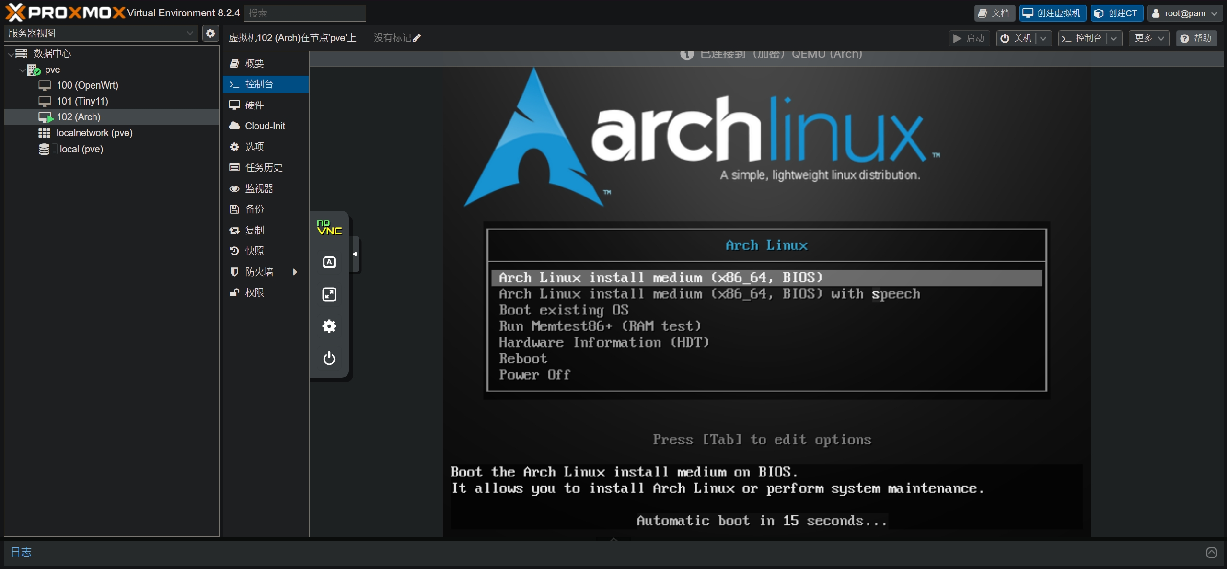
Task: Click the noVNC power icon
Action: pos(329,358)
